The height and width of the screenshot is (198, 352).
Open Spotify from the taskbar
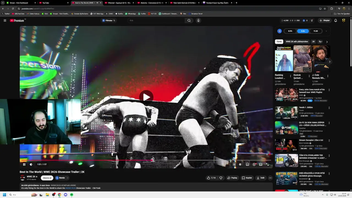pos(71,195)
